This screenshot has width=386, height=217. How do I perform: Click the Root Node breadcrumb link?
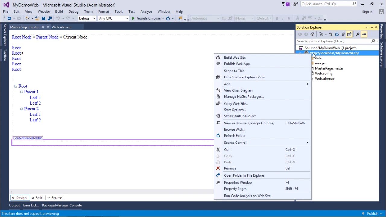point(22,37)
